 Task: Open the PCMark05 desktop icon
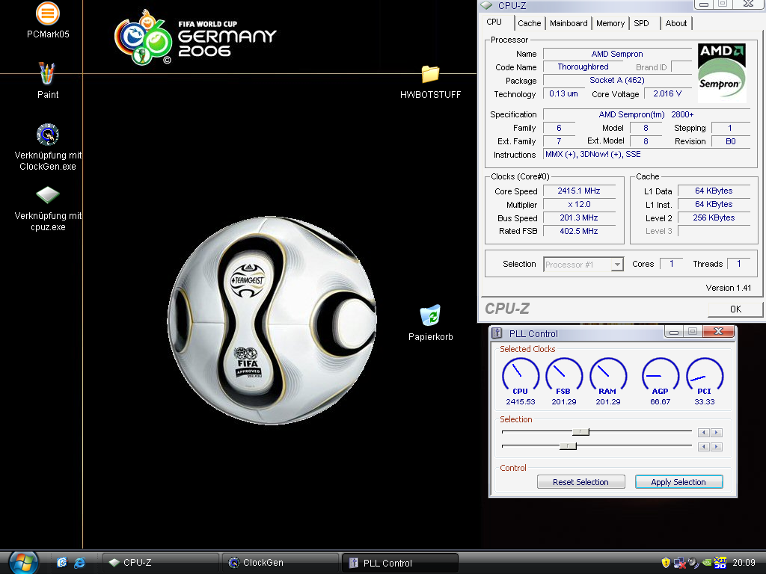click(x=47, y=13)
